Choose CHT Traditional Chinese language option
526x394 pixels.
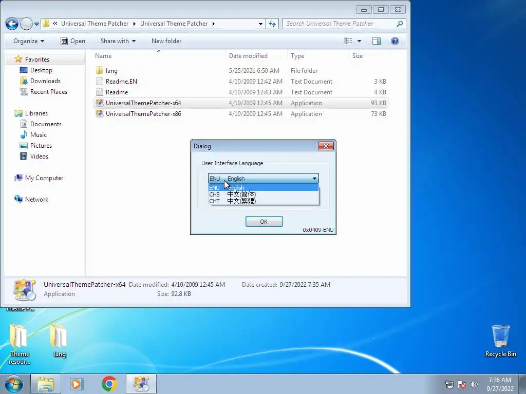(x=264, y=201)
